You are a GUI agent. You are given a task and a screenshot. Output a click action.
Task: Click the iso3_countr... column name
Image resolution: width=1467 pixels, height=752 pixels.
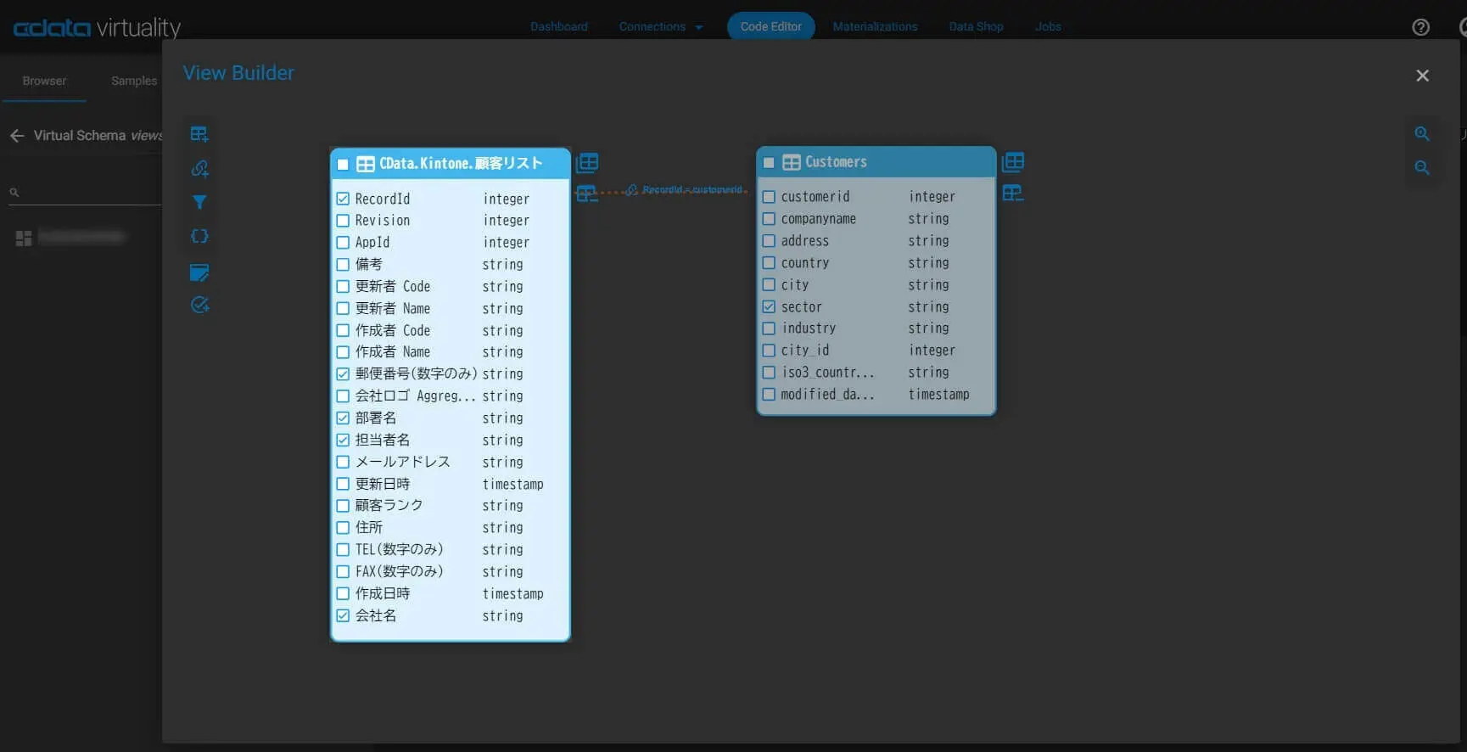click(x=827, y=373)
